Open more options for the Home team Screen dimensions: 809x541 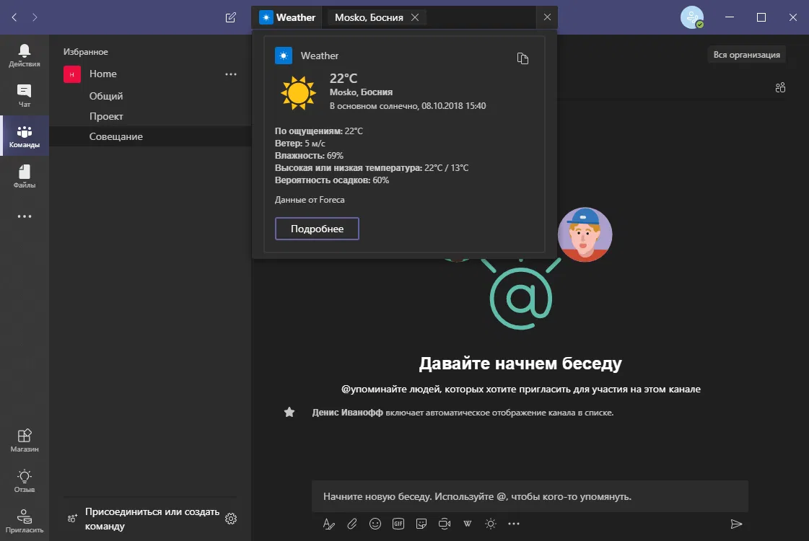pos(231,74)
